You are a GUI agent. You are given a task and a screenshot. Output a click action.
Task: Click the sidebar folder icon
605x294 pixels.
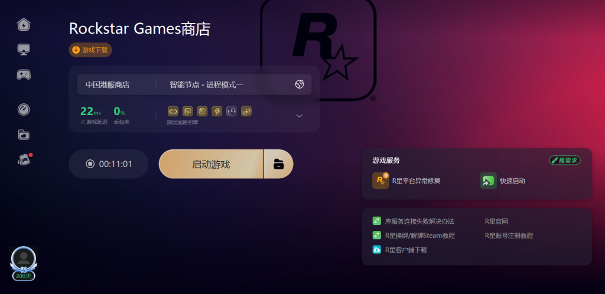point(24,135)
